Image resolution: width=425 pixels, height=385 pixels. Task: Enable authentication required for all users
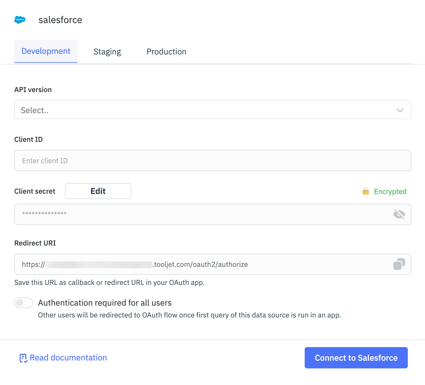pos(23,303)
